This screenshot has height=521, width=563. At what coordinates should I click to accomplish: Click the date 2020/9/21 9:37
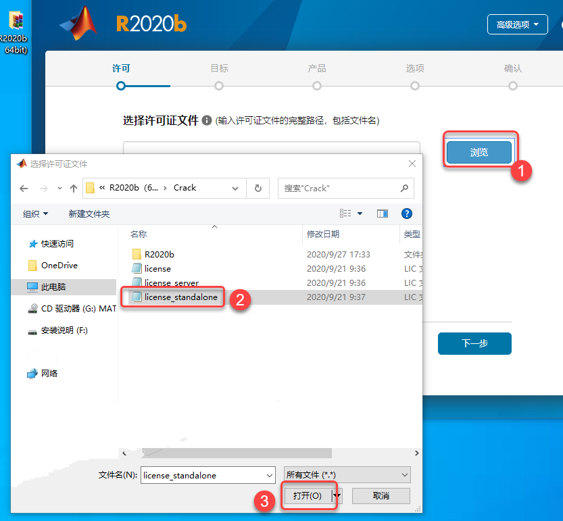tap(336, 297)
